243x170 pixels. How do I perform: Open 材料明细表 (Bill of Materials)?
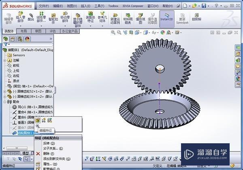[128, 19]
